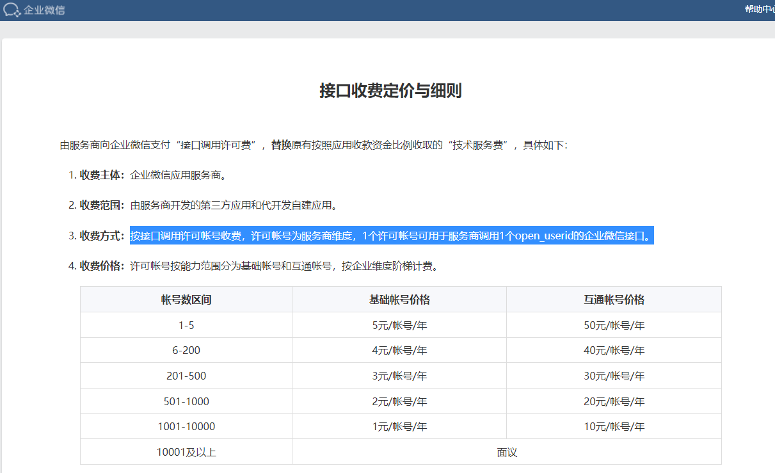Click the bold 替换 word in the intro
The image size is (775, 473).
point(282,145)
